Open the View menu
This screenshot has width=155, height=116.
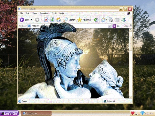[x=35, y=14]
